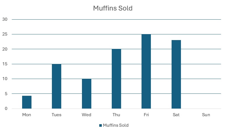Screen dimensions: 228x131
Task: Click the "Muffins Sold" chart title
Action: point(113,8)
